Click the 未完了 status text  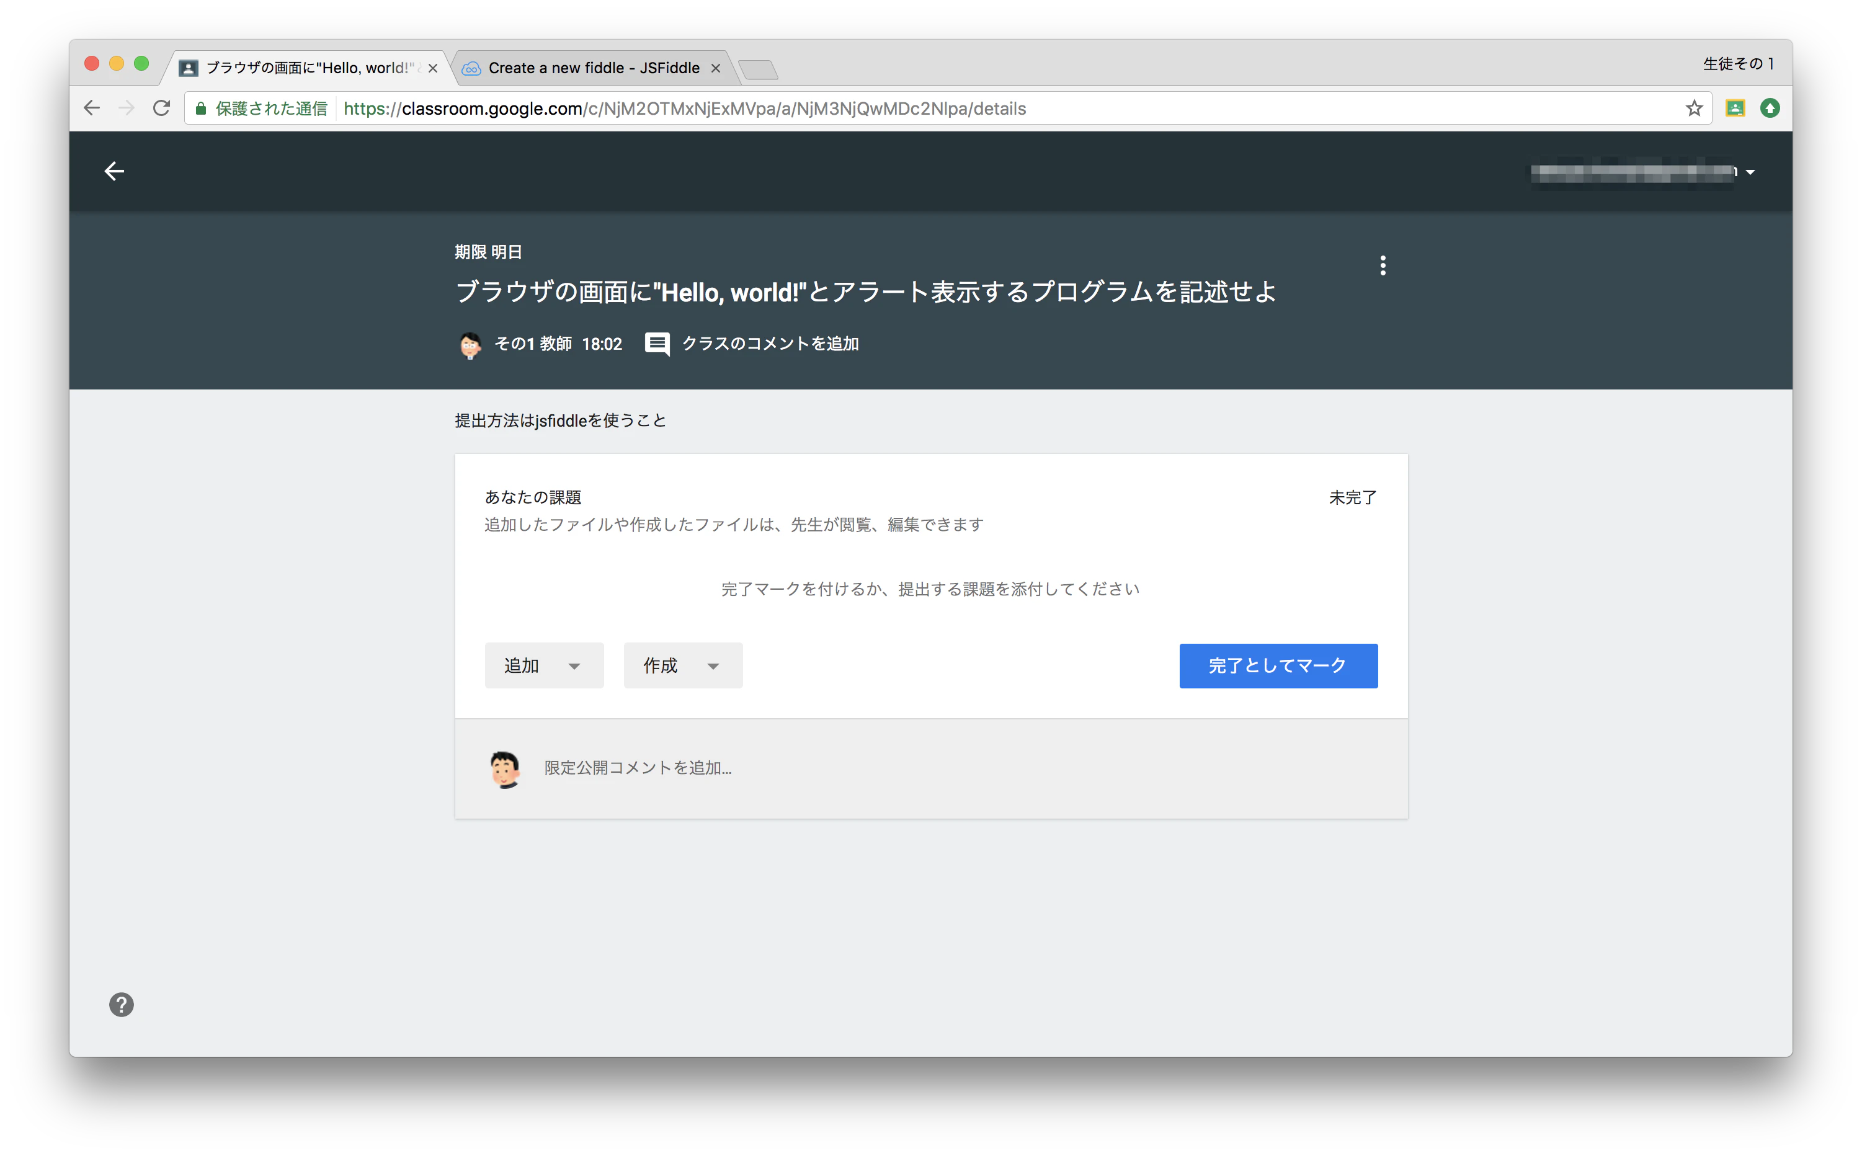pos(1353,498)
